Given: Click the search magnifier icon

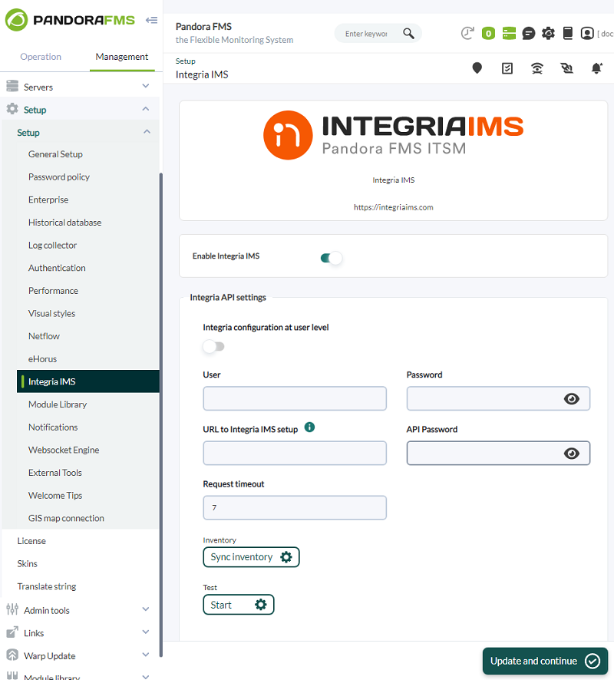Looking at the screenshot, I should 408,34.
